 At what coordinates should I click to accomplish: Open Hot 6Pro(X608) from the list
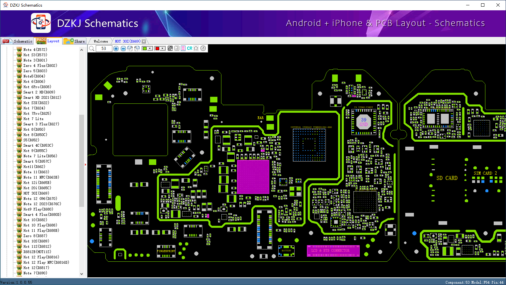[x=37, y=87]
